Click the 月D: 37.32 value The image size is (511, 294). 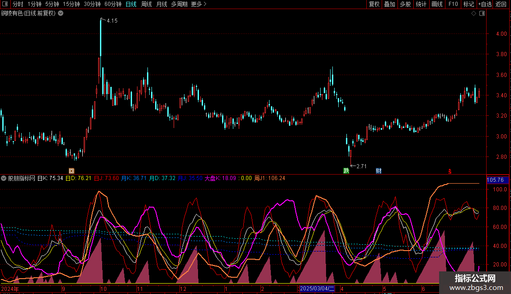[x=162, y=178]
